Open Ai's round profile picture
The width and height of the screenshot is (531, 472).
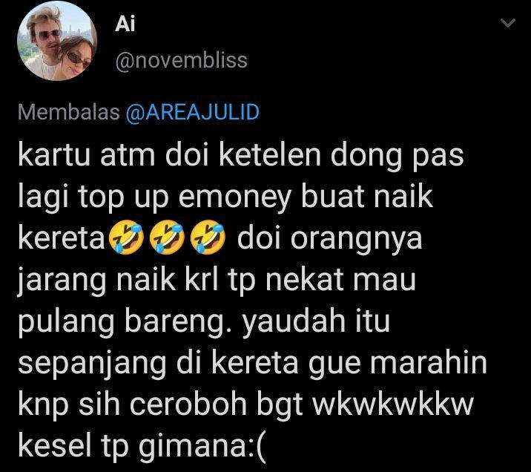pyautogui.click(x=57, y=41)
